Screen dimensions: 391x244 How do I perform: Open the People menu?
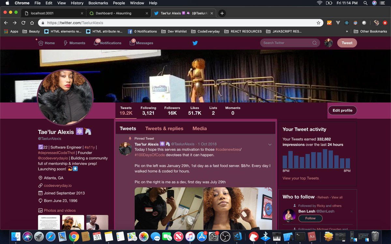(x=119, y=3)
